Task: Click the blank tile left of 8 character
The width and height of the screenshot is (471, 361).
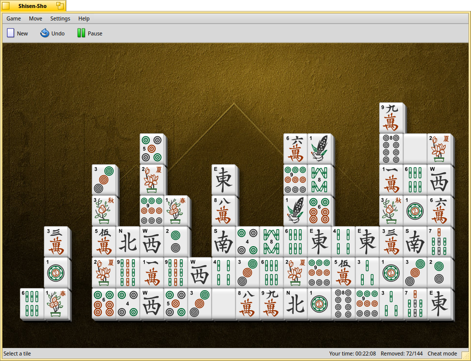Action: [224, 304]
